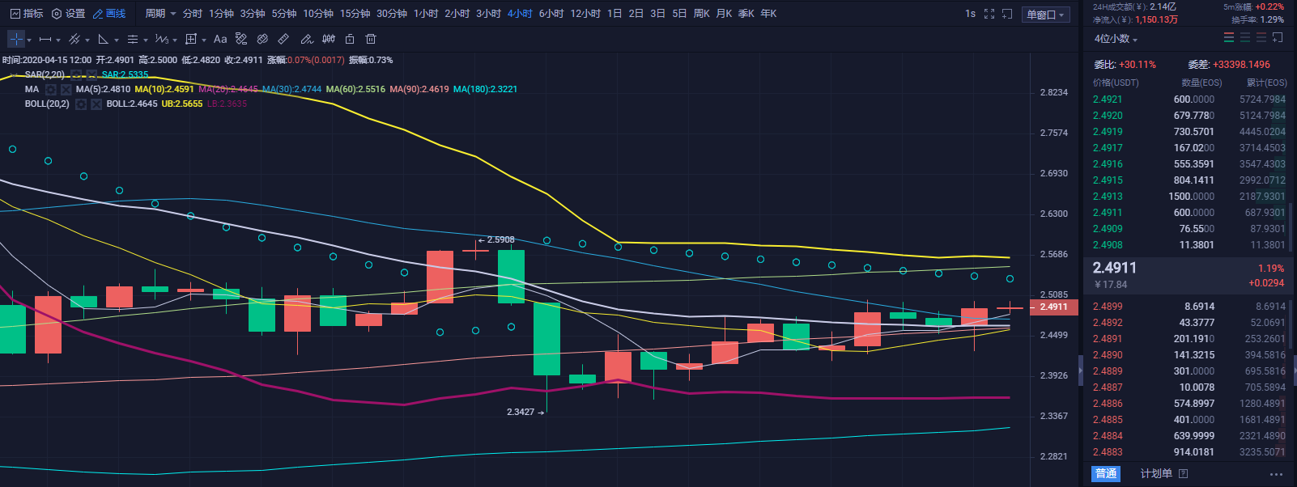The image size is (1297, 487).
Task: Select the 计划单 planned order tab
Action: [x=1156, y=473]
